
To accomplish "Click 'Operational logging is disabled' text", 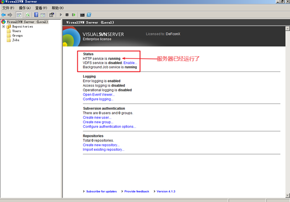I will (x=107, y=90).
